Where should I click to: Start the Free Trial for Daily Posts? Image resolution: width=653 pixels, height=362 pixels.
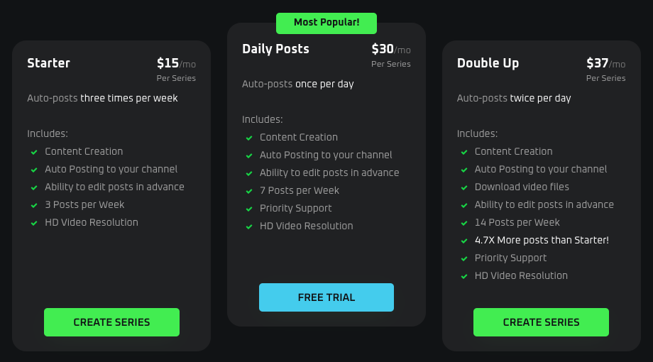click(x=326, y=297)
